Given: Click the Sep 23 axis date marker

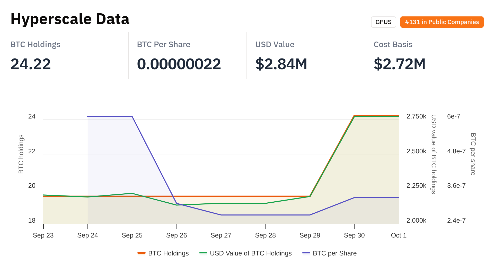Looking at the screenshot, I should (43, 235).
